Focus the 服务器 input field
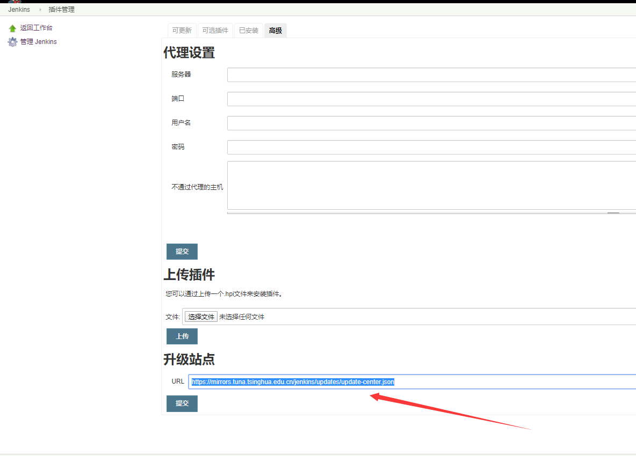The image size is (636, 456). [x=431, y=75]
